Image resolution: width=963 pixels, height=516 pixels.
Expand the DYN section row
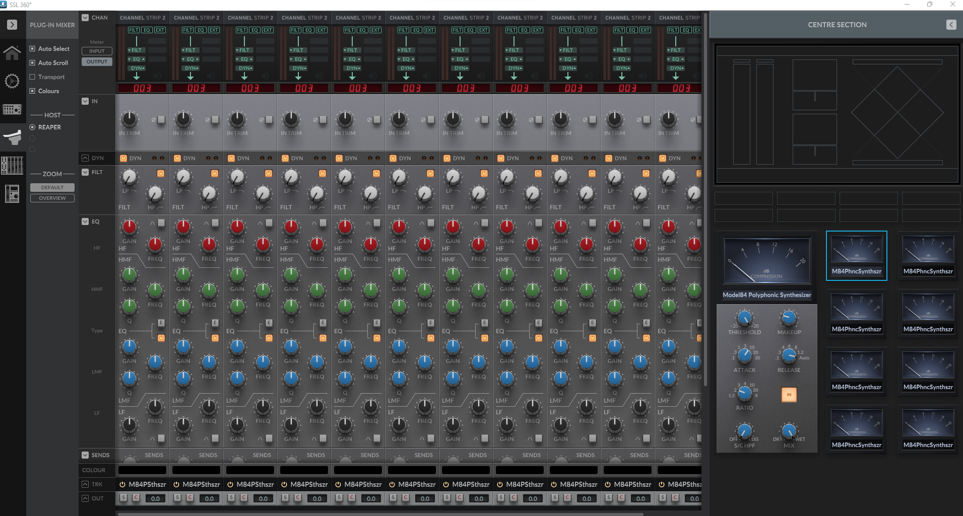(85, 158)
